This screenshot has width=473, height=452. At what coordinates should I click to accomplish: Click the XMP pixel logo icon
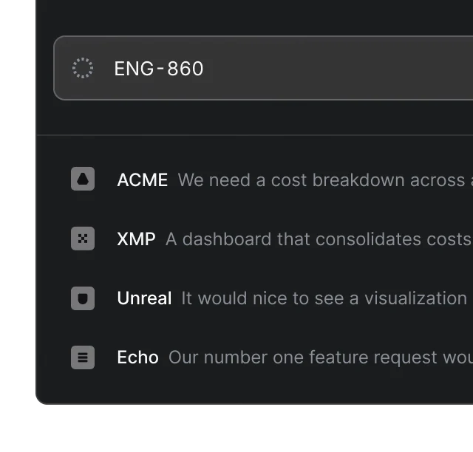point(83,239)
